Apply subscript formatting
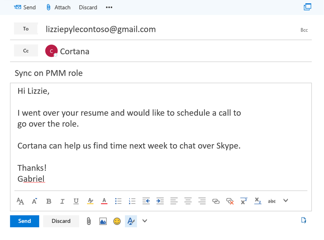This screenshot has width=324, height=240. [257, 201]
